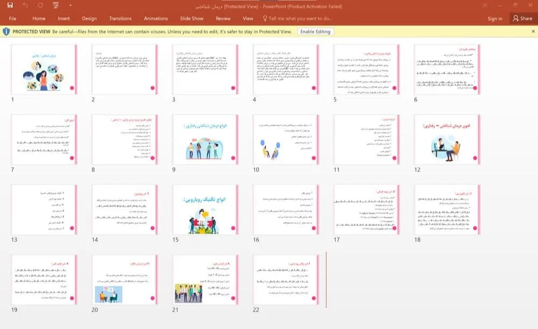This screenshot has width=538, height=329.
Task: Switch to the Home tab
Action: pyautogui.click(x=39, y=18)
